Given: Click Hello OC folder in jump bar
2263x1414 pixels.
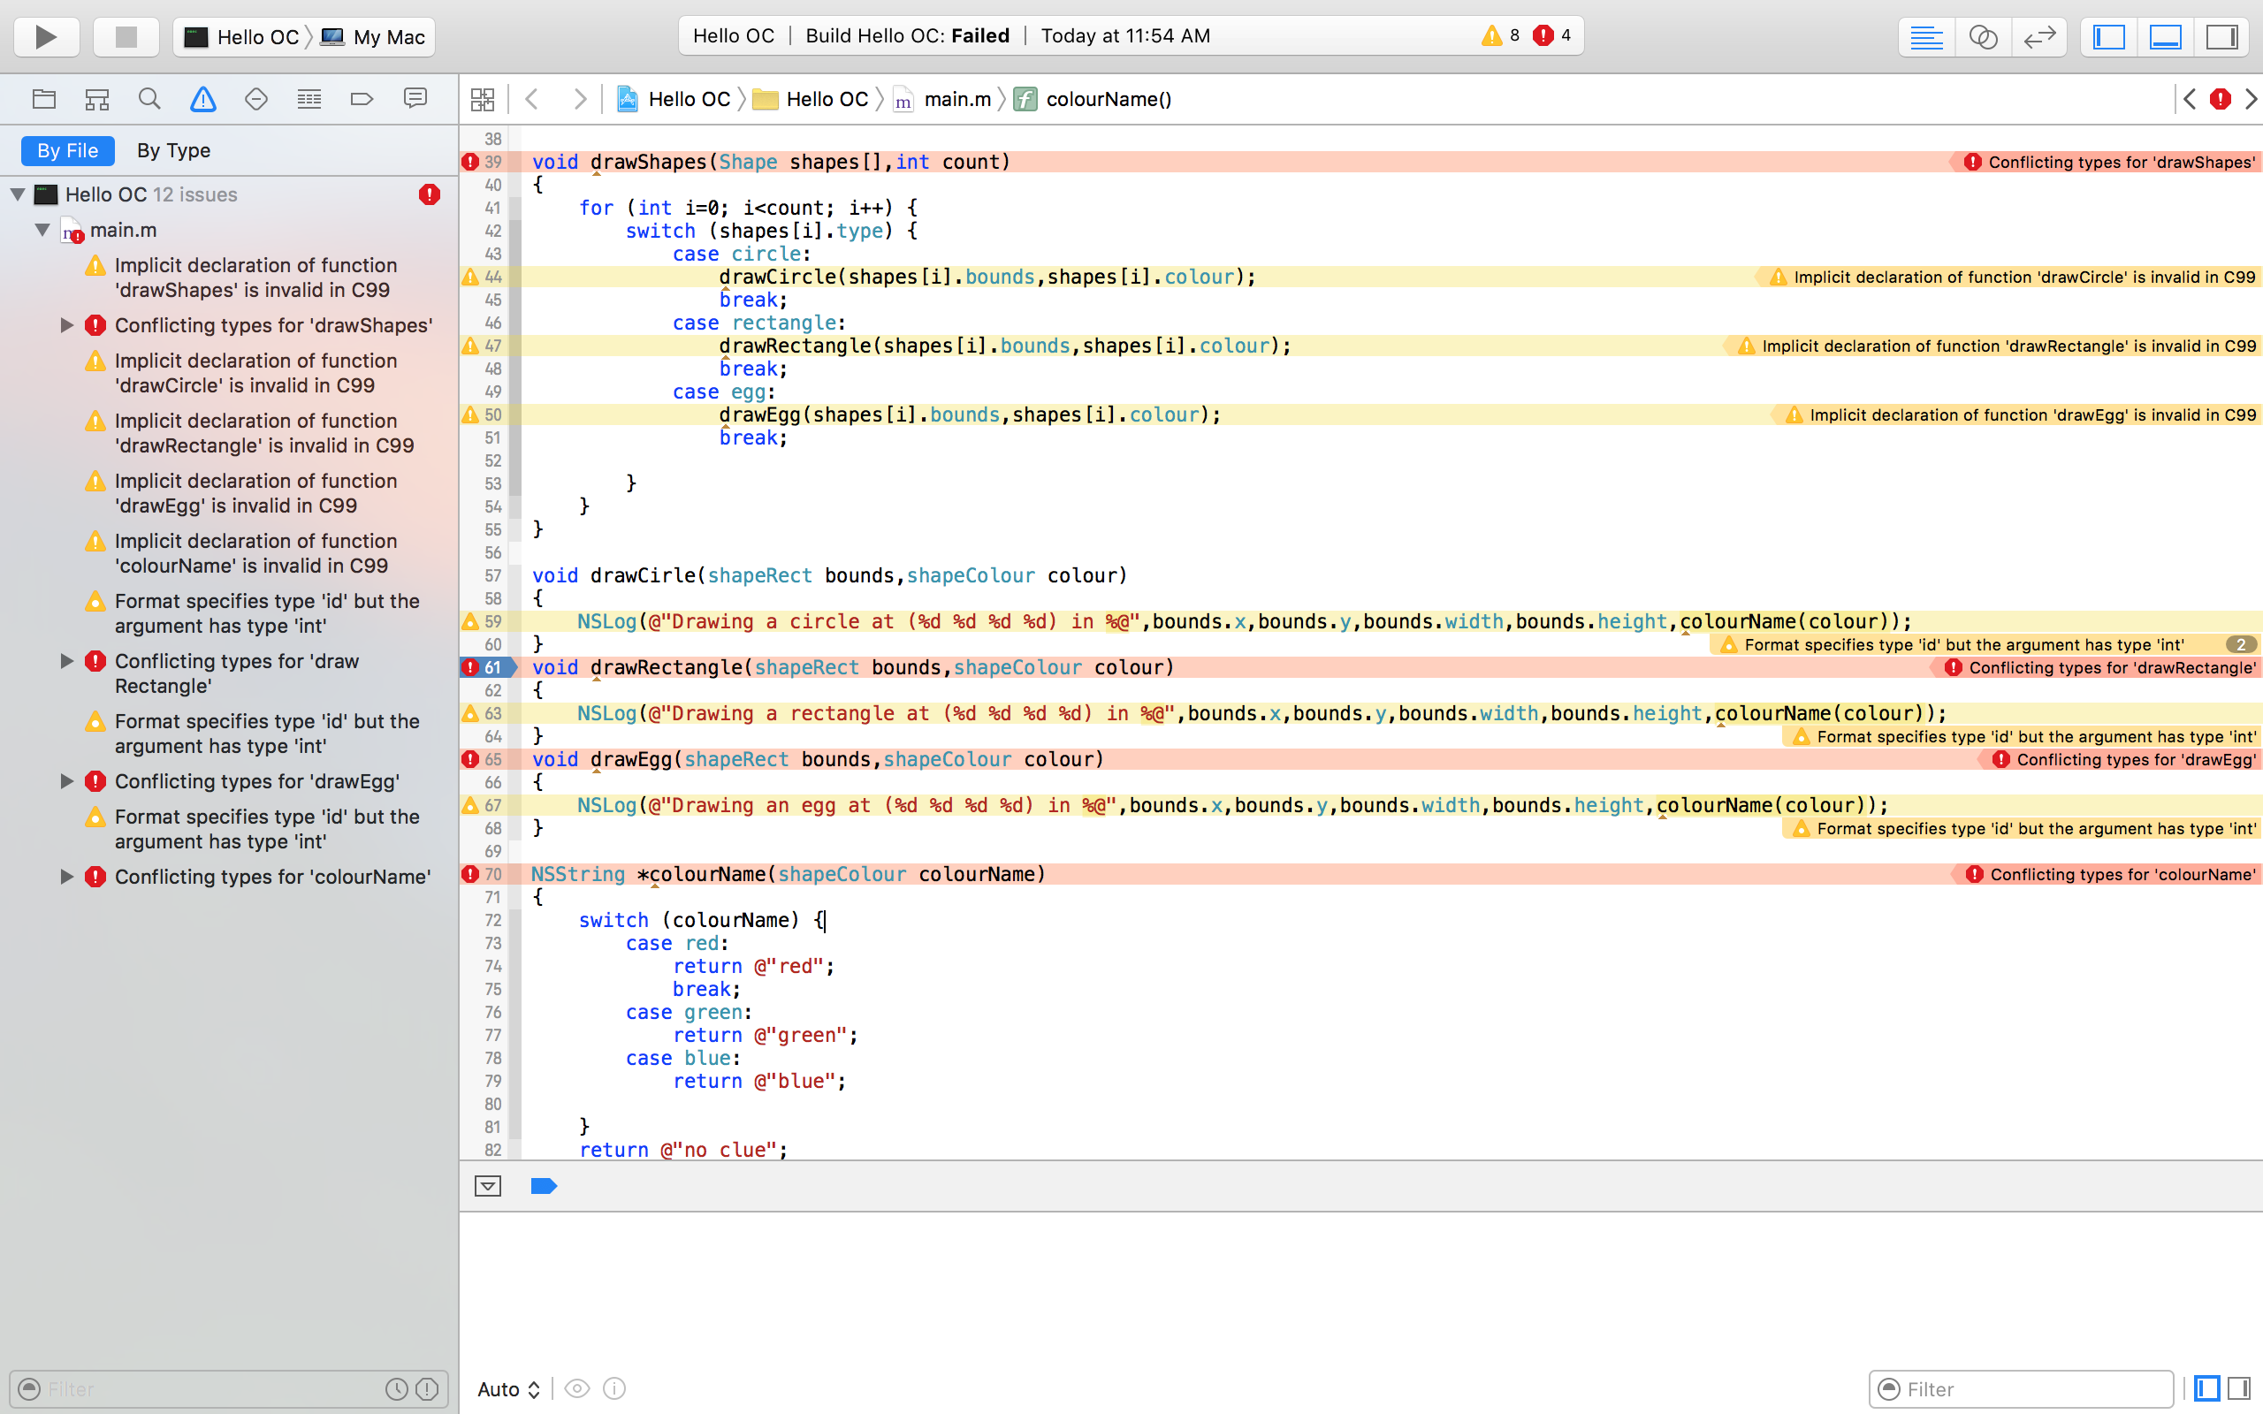Looking at the screenshot, I should [811, 99].
